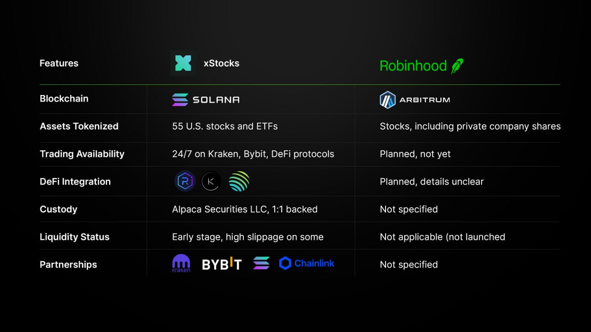Click the xStocks green X logo

pyautogui.click(x=183, y=63)
